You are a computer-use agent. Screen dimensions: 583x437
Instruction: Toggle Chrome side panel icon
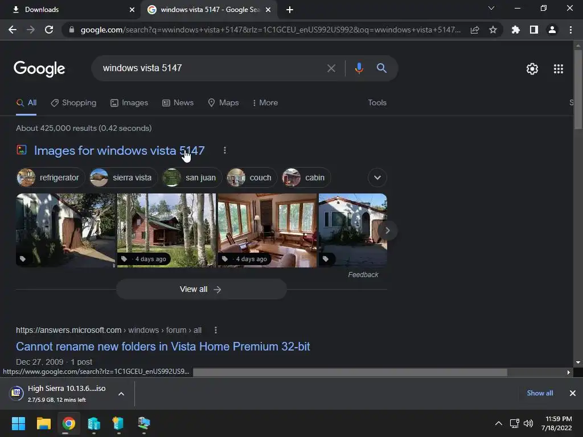(534, 30)
